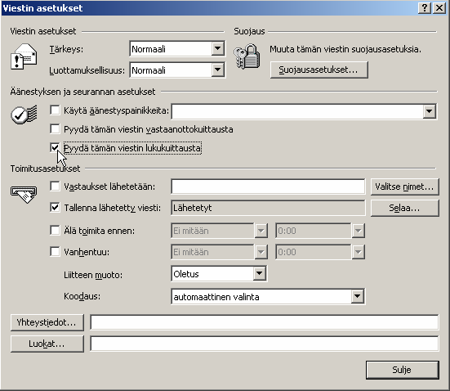This screenshot has height=391, width=450.
Task: Click the help question mark button
Action: (x=425, y=7)
